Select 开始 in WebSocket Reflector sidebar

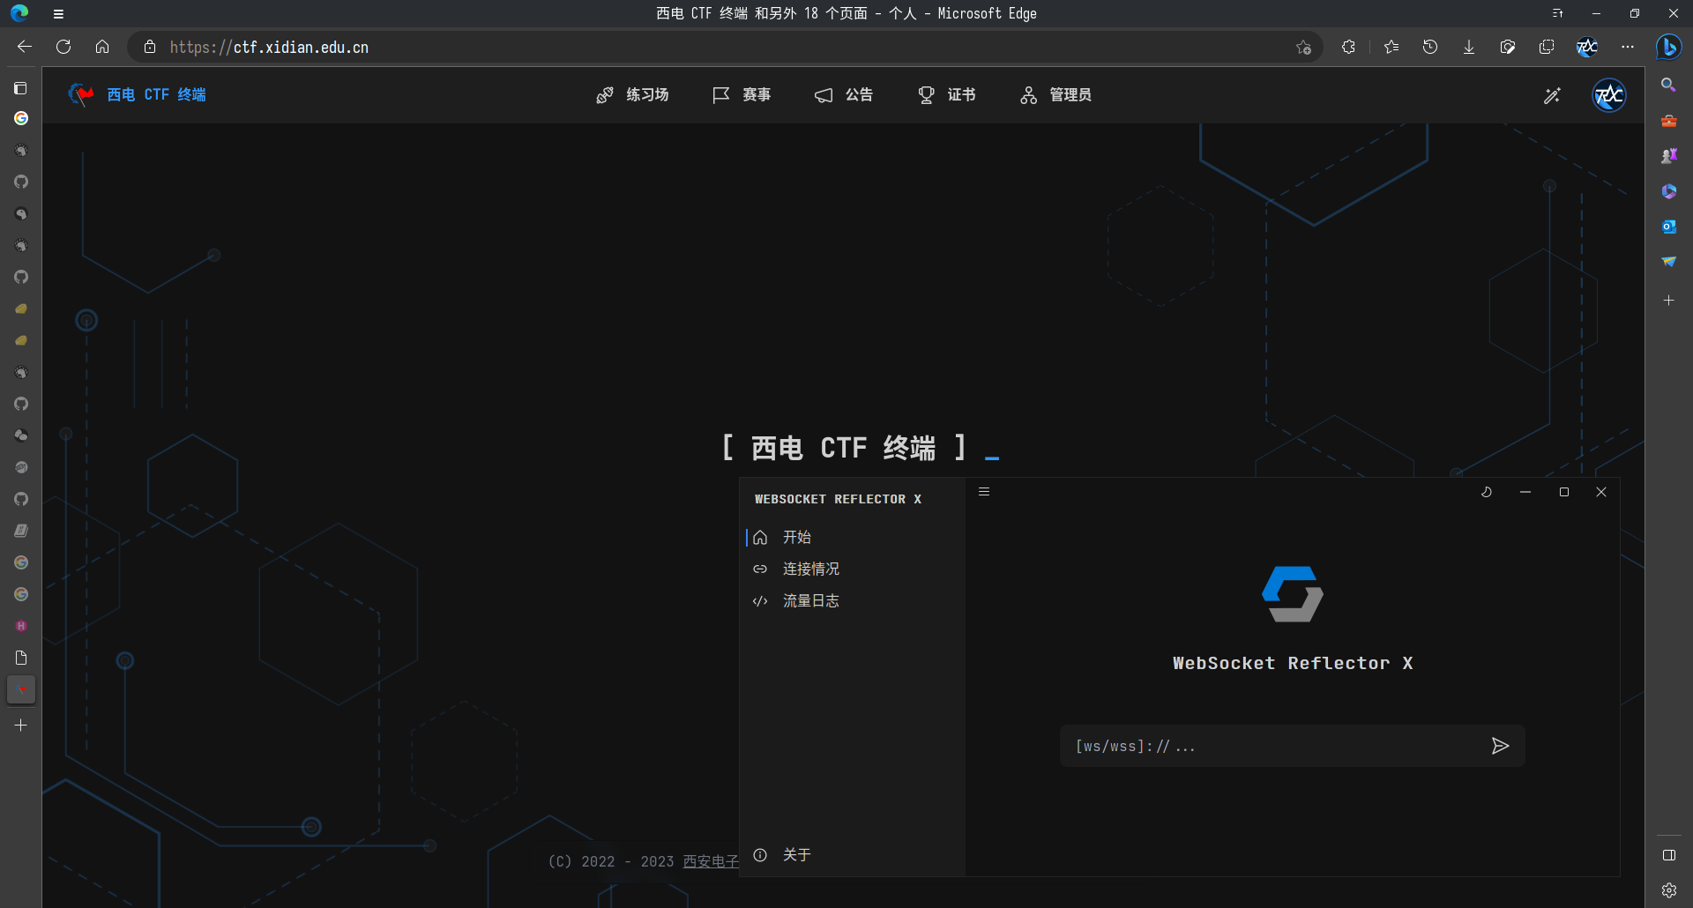coord(852,537)
